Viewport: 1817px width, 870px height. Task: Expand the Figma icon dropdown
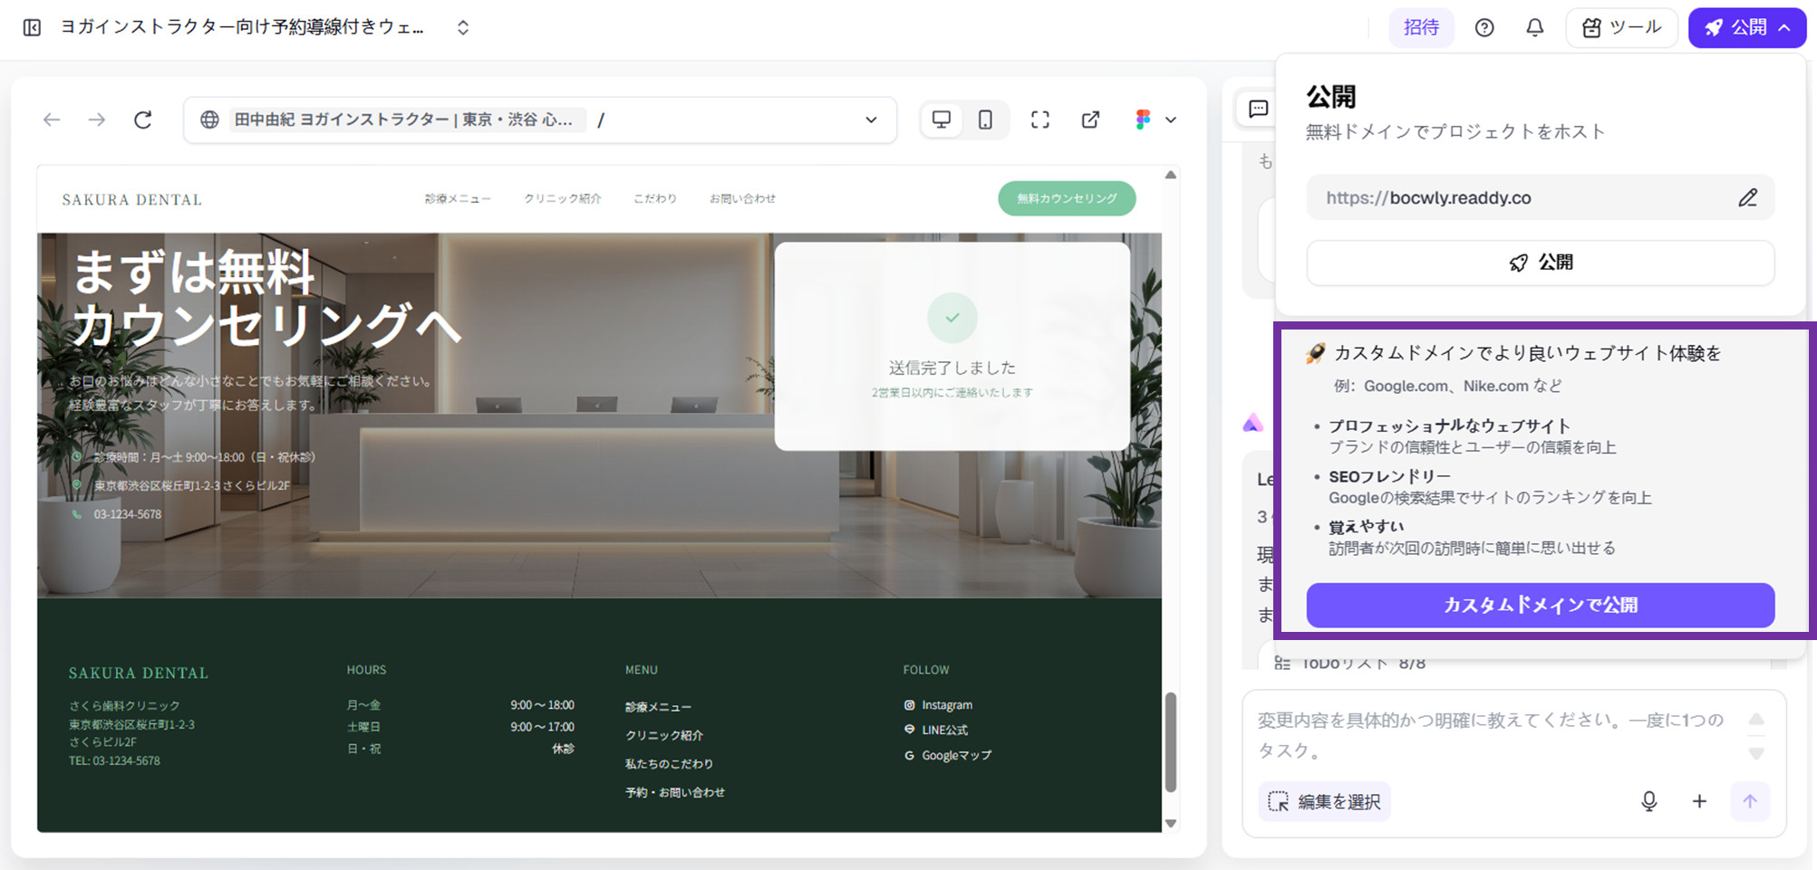(x=1170, y=120)
